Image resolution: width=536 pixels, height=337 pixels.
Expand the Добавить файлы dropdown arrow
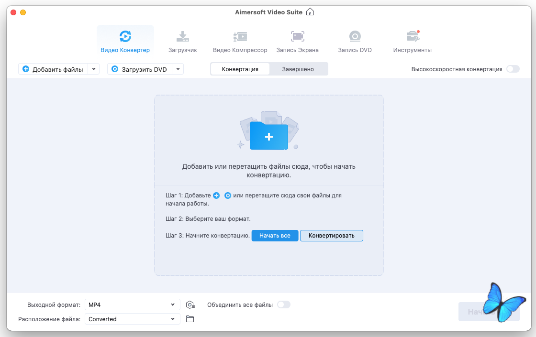94,69
